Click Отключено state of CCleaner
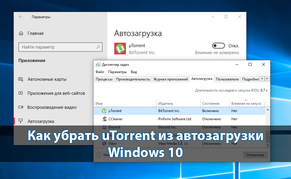 (x=212, y=119)
